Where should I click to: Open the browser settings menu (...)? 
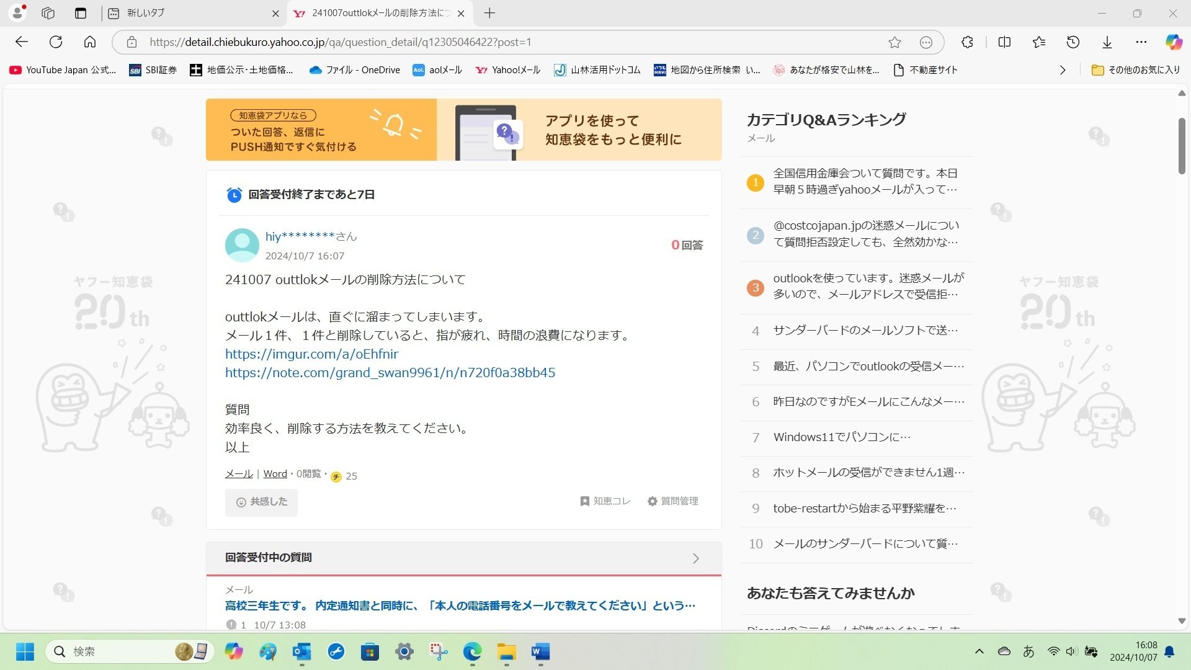pos(1141,42)
